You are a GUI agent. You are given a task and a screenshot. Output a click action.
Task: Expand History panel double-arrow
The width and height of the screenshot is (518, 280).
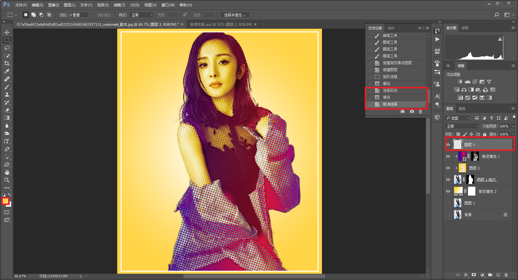click(420, 28)
